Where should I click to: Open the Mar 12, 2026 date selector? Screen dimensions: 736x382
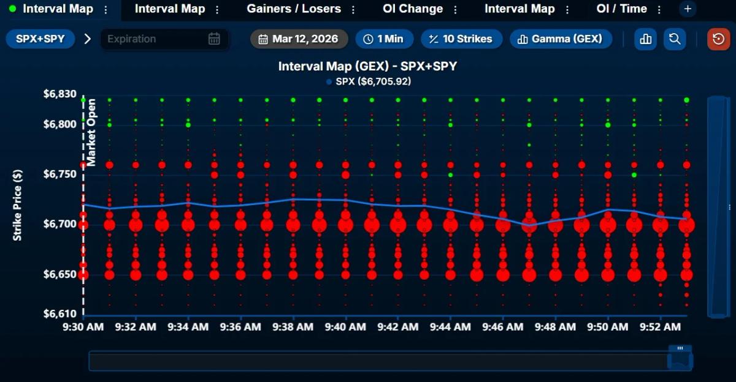point(299,39)
